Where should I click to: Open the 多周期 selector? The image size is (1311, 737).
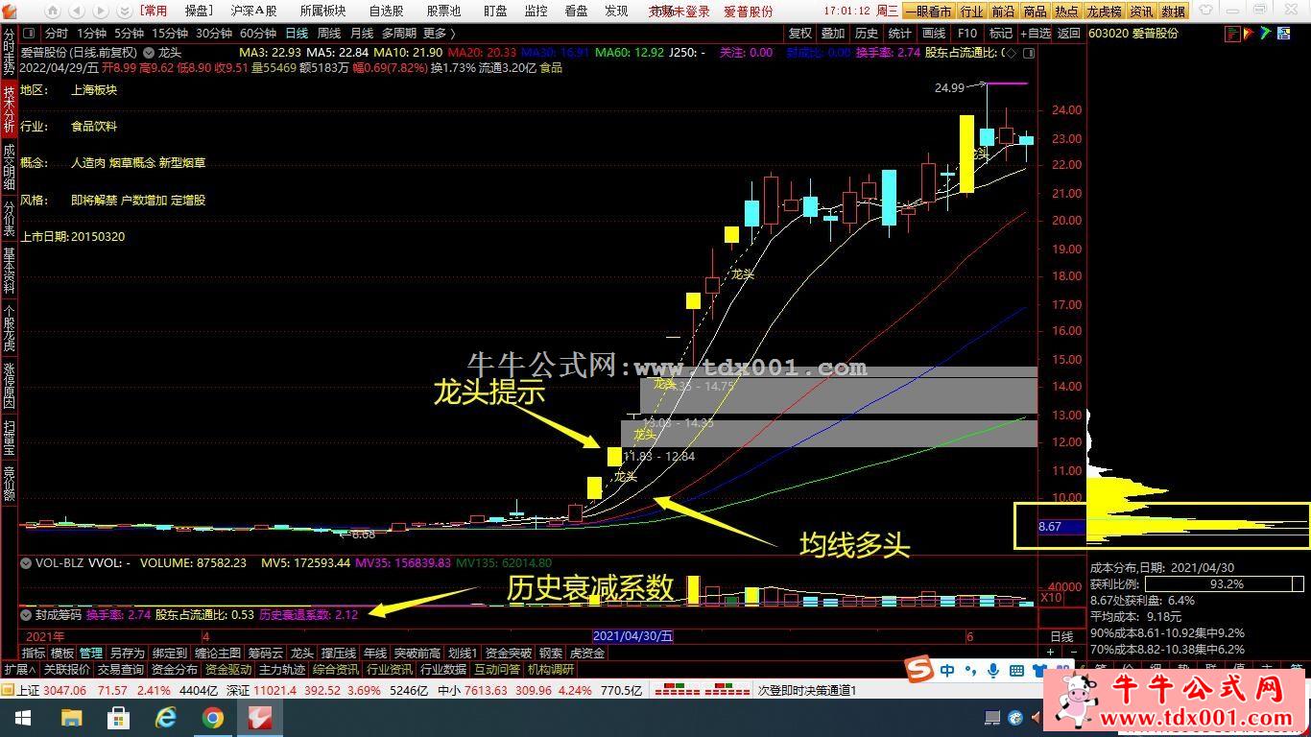398,34
